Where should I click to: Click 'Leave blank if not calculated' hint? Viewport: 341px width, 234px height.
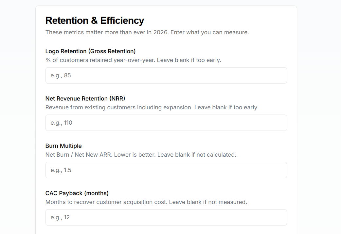(x=197, y=155)
